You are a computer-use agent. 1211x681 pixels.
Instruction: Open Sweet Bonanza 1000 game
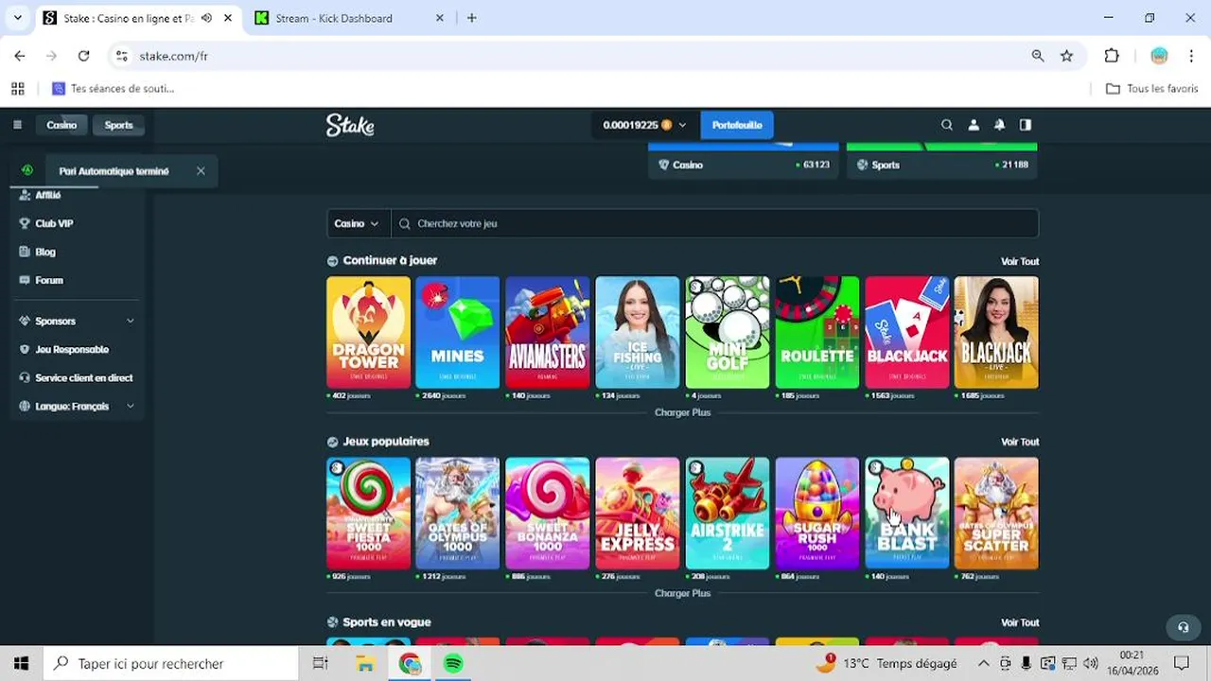547,513
